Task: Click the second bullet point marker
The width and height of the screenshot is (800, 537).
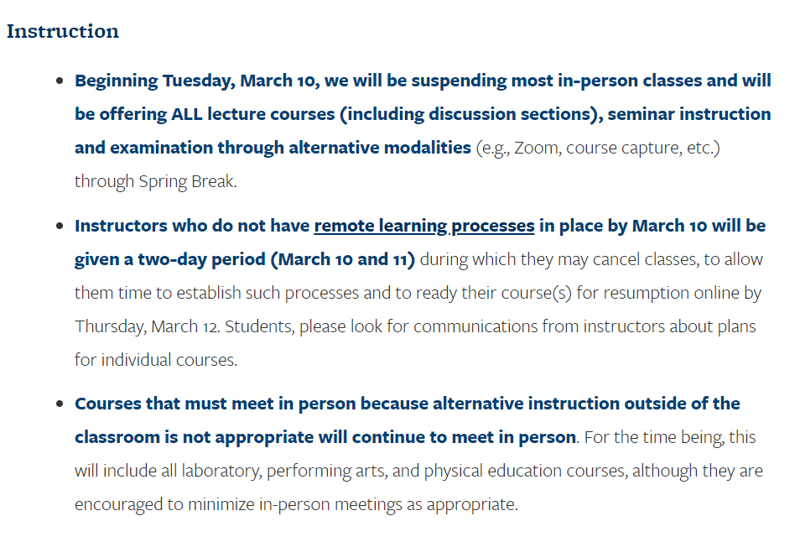Action: (60, 227)
